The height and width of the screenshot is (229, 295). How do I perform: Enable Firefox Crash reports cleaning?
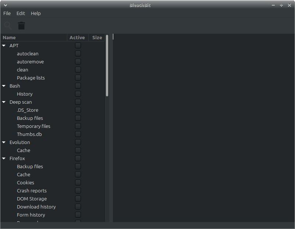(x=78, y=191)
